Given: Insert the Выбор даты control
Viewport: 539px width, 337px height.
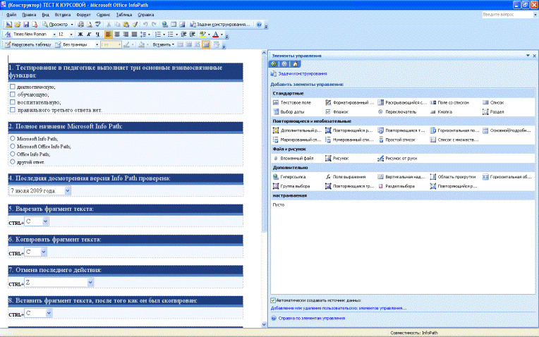Looking at the screenshot, I should click(x=289, y=111).
